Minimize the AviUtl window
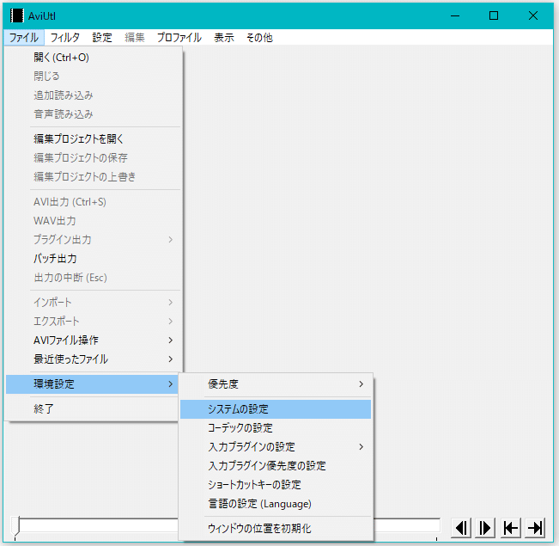 coord(455,15)
